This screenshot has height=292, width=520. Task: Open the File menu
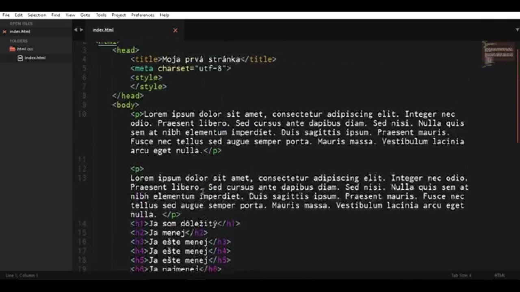[6, 15]
